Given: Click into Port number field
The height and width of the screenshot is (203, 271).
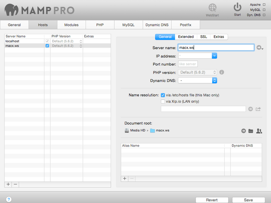Looking at the screenshot, I should tap(188, 64).
